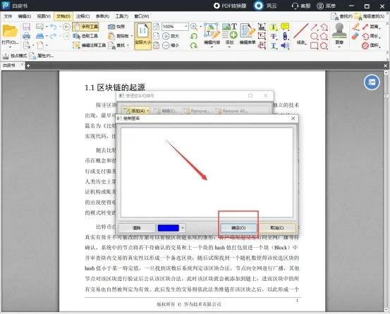Click the printer icon in toolbar
Viewport: 390px width, 314px height.
pyautogui.click(x=26, y=36)
